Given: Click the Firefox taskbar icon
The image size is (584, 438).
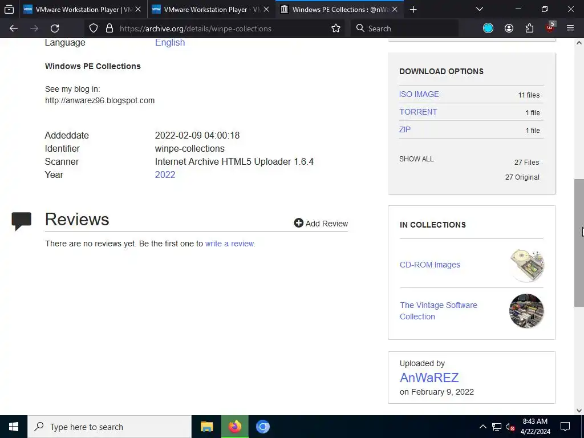Looking at the screenshot, I should click(x=234, y=427).
